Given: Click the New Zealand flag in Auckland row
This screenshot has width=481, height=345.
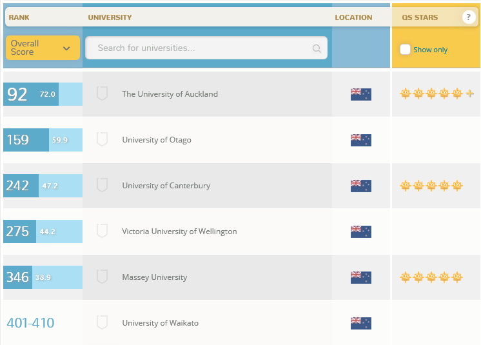Looking at the screenshot, I should (361, 94).
